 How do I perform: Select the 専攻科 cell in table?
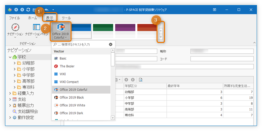coord(145,115)
